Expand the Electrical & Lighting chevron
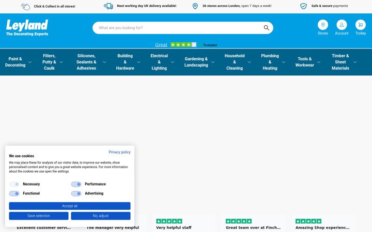The image size is (372, 232). coord(173,62)
